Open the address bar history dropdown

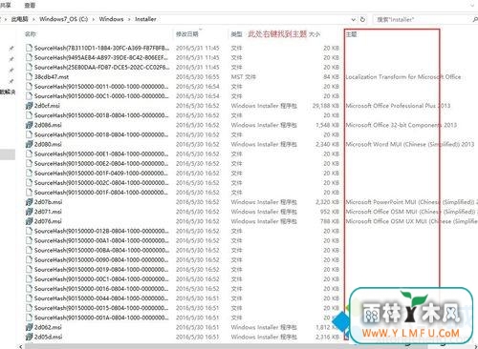(353, 19)
